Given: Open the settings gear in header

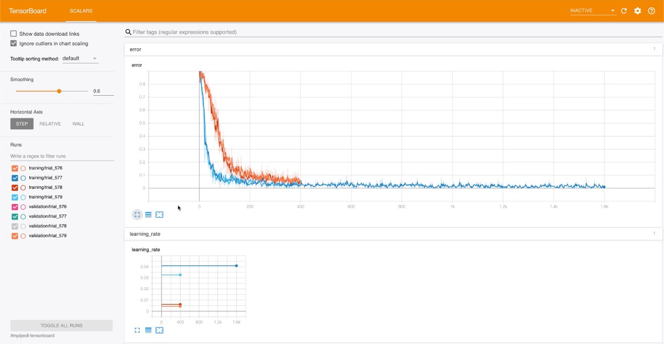Looking at the screenshot, I should pyautogui.click(x=637, y=11).
